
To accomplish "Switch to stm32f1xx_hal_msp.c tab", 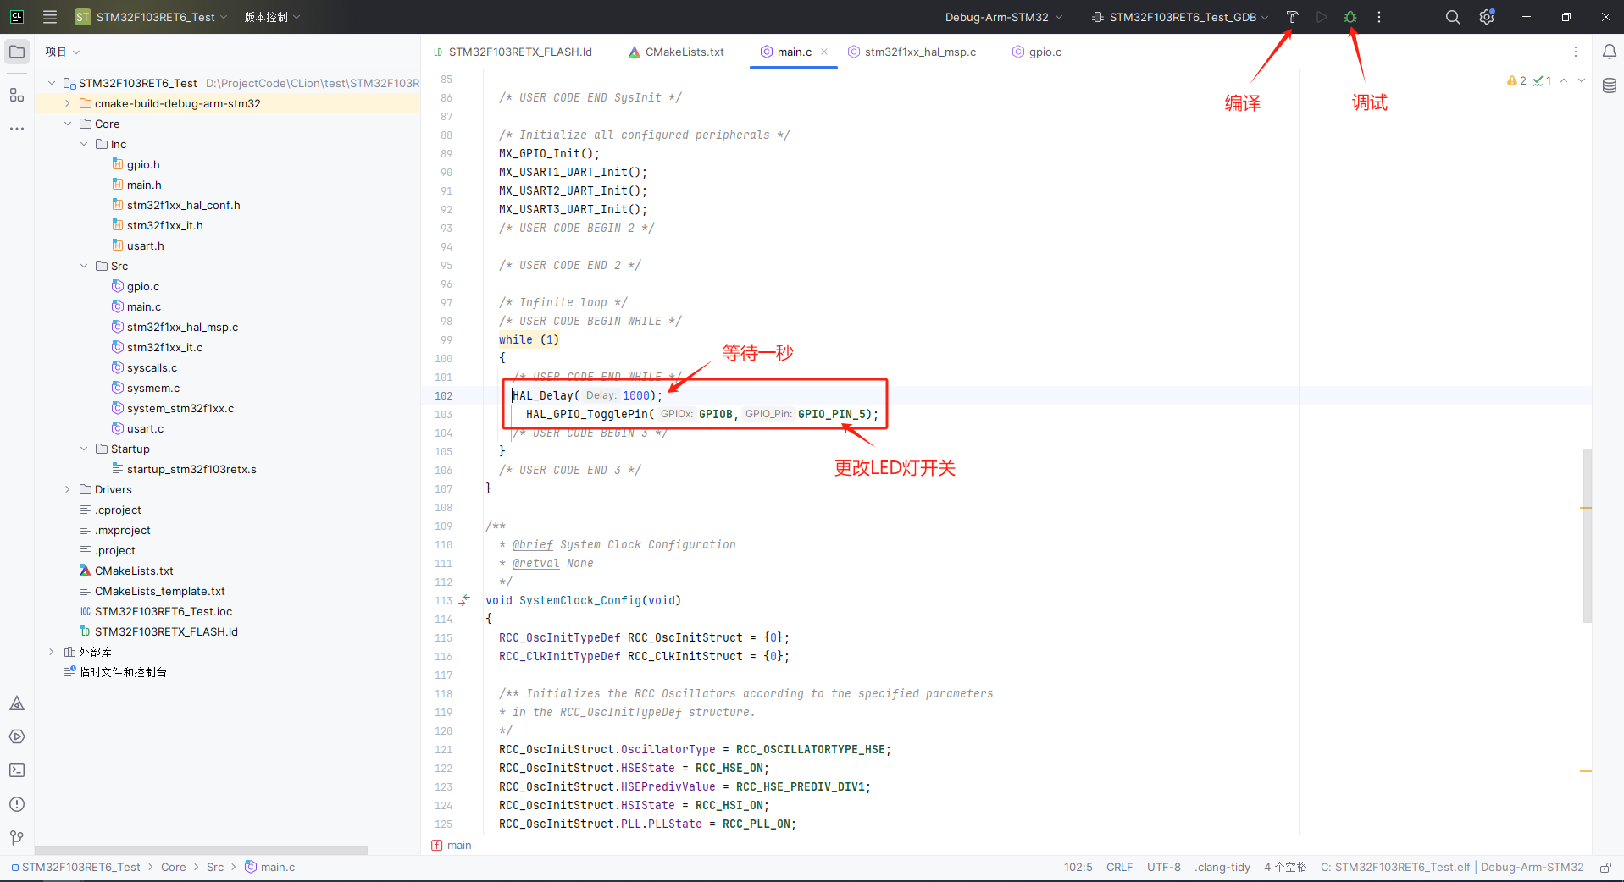I will point(912,52).
